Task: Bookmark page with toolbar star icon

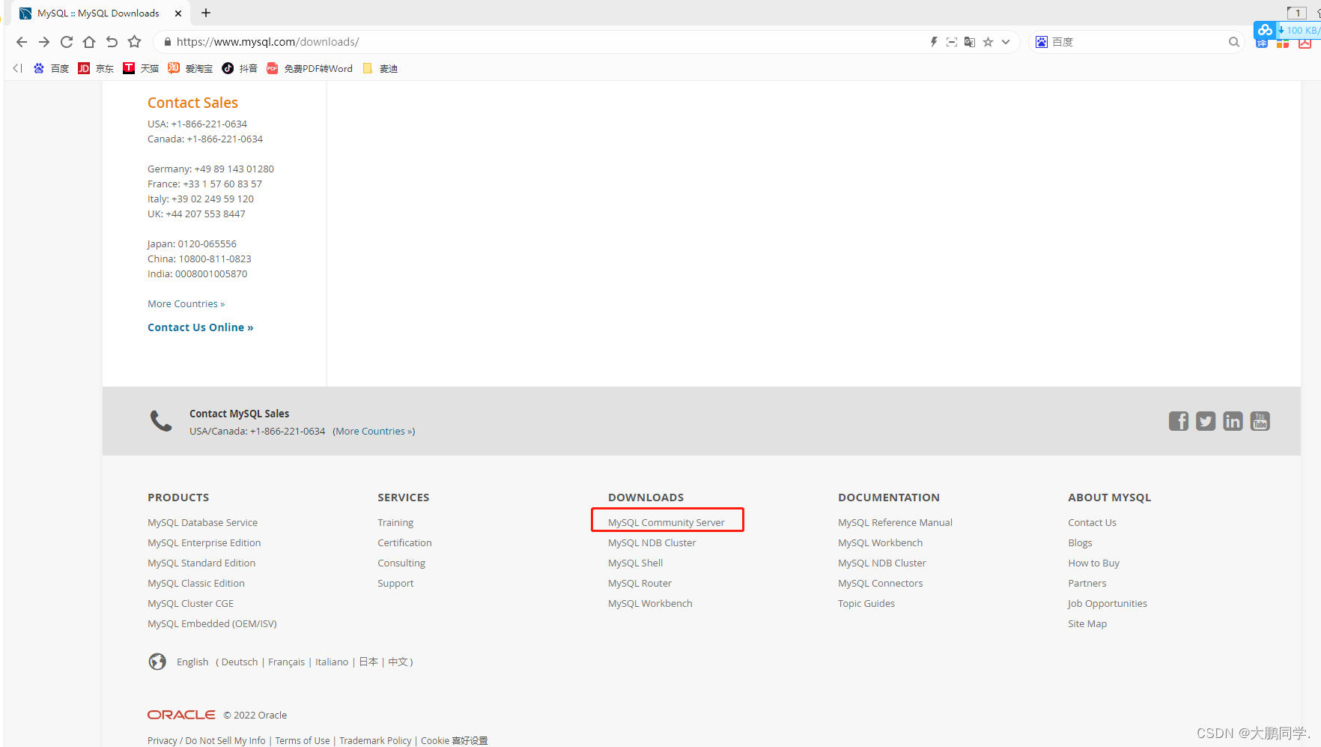Action: [135, 42]
